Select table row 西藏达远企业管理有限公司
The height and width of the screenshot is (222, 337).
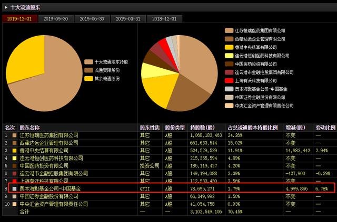[x=168, y=143]
